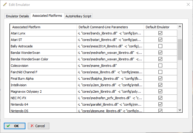The width and height of the screenshot is (193, 133).
Task: Select the Final Burn Alpha platform row
Action: (43, 79)
